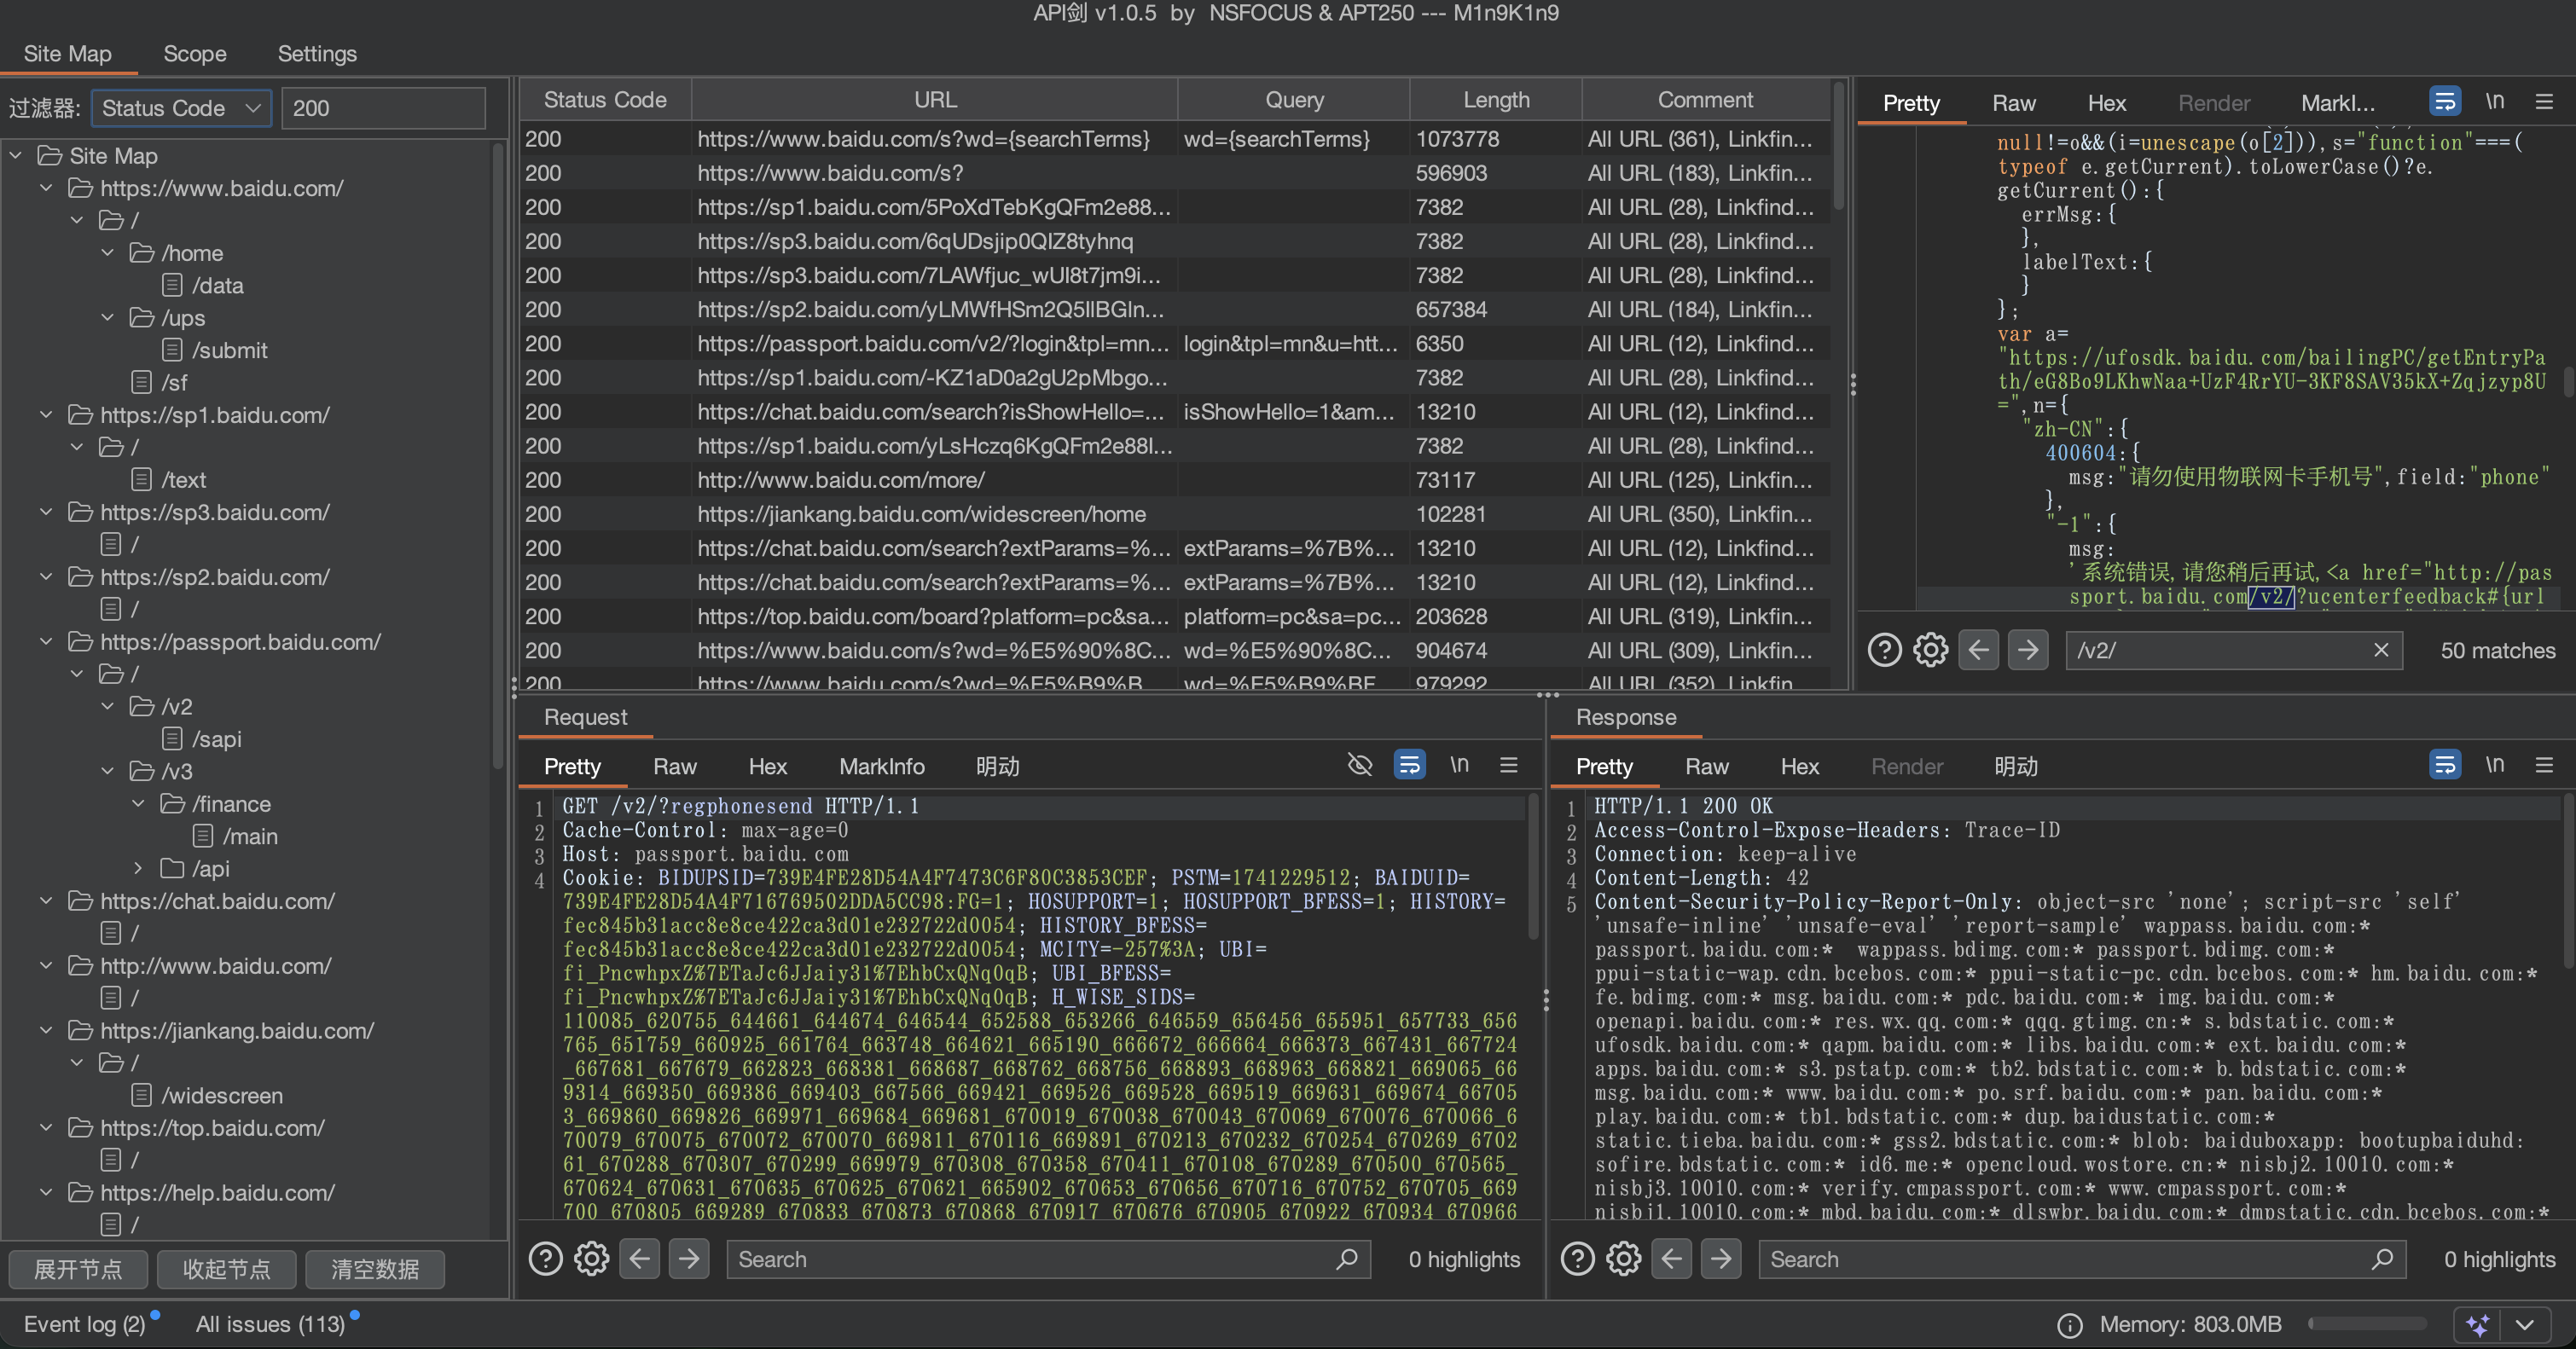Open Event log (2) in status bar
Image resolution: width=2576 pixels, height=1349 pixels.
point(85,1324)
